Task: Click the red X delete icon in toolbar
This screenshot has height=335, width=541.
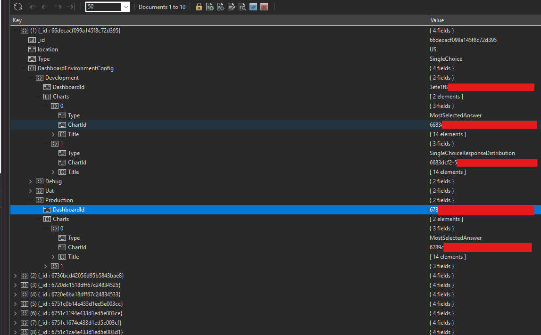Action: pos(264,7)
